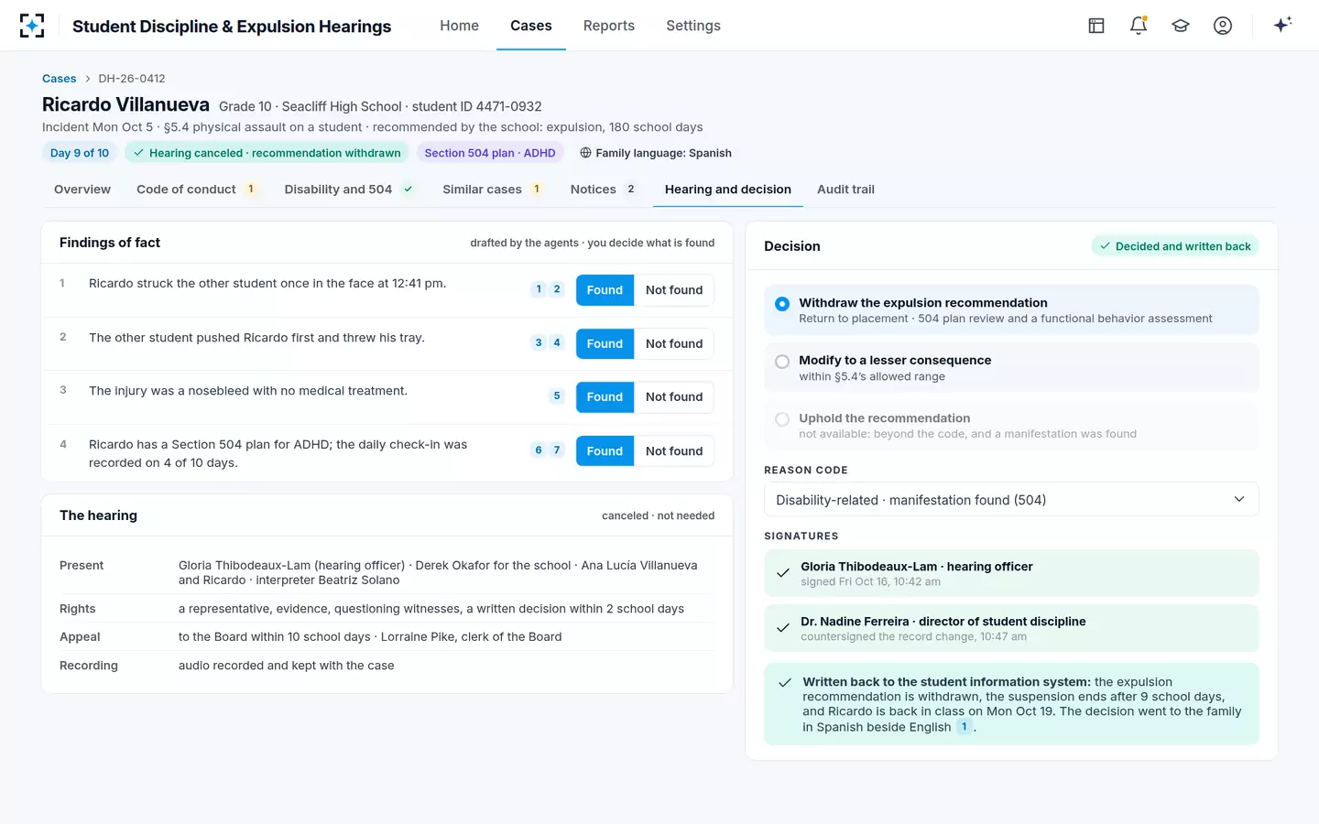Switch to the Overview tab
The image size is (1319, 824).
click(x=82, y=190)
